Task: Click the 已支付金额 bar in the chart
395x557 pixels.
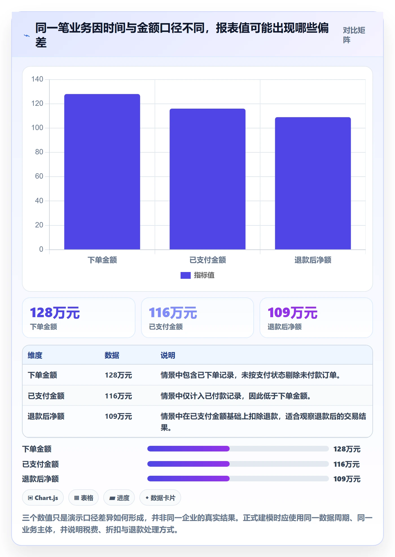Action: tap(207, 179)
